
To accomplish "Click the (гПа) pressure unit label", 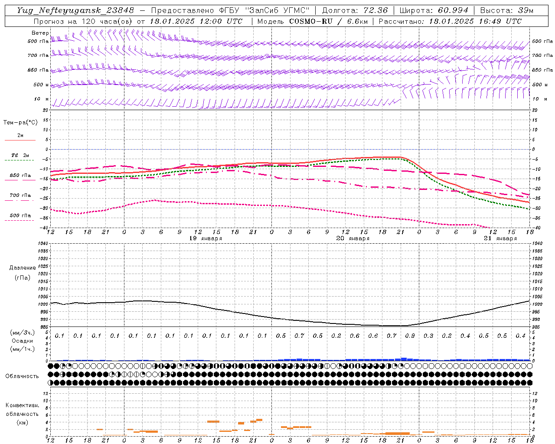I will (x=23, y=277).
